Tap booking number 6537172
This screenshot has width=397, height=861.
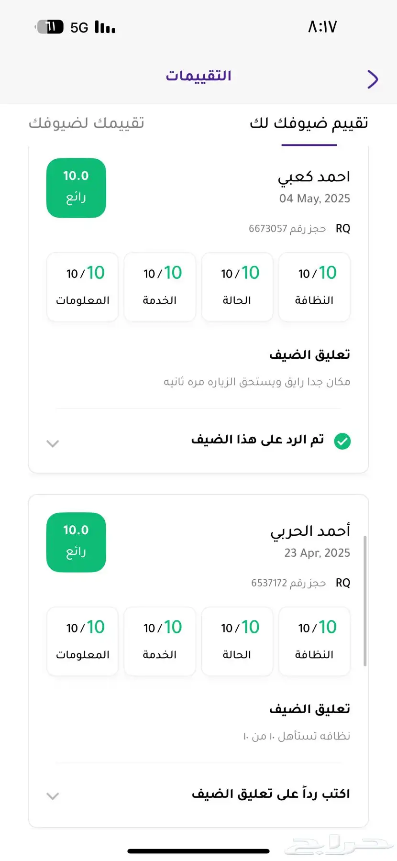coord(269,583)
